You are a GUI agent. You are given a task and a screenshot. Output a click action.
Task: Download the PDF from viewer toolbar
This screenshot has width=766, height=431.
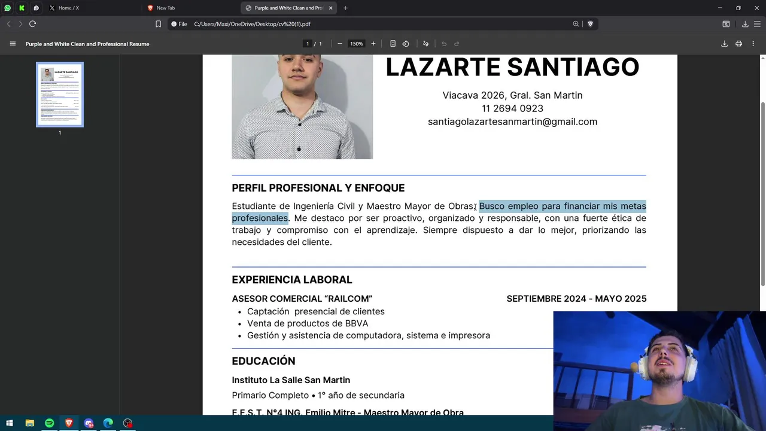(724, 44)
